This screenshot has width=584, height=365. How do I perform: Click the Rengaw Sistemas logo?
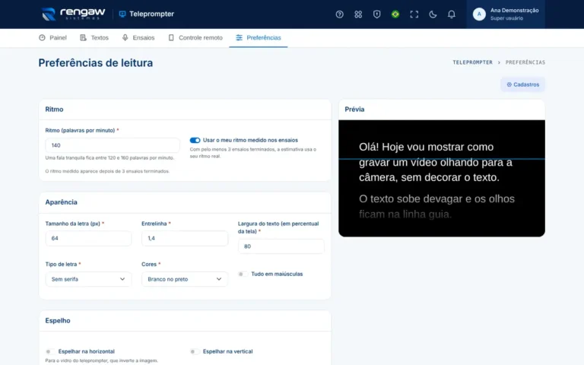click(x=73, y=14)
